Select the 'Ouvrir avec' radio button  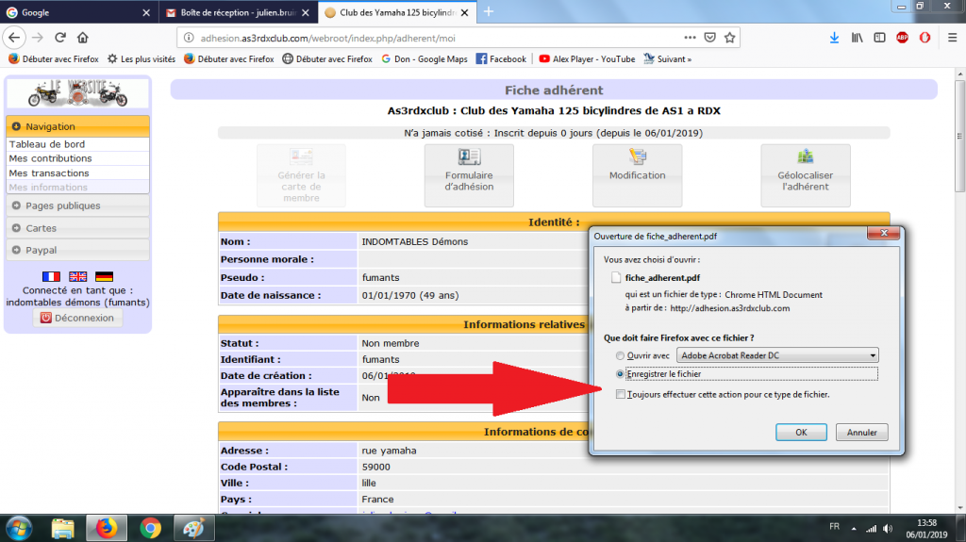[620, 355]
